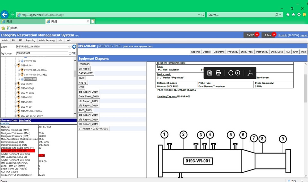The width and height of the screenshot is (308, 182).
Task: Open the Inbox button with 9 notifications
Action: [268, 35]
